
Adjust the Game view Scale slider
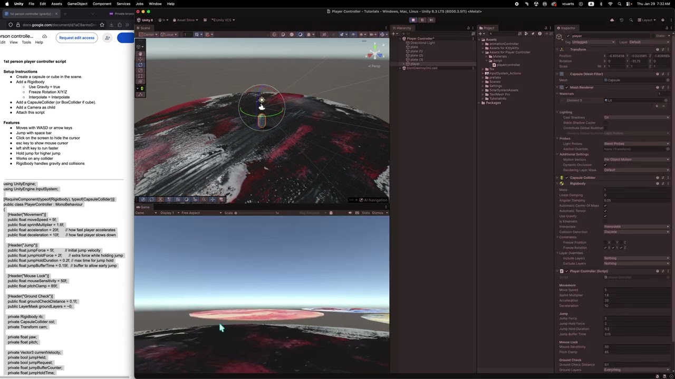coord(256,213)
